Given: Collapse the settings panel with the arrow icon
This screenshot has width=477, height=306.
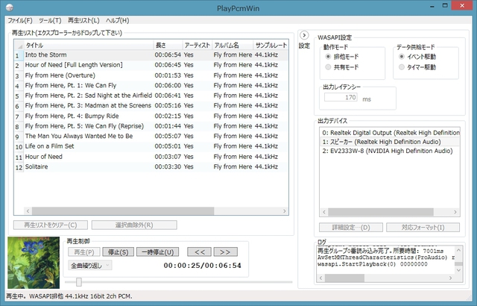Looking at the screenshot, I should pyautogui.click(x=304, y=35).
